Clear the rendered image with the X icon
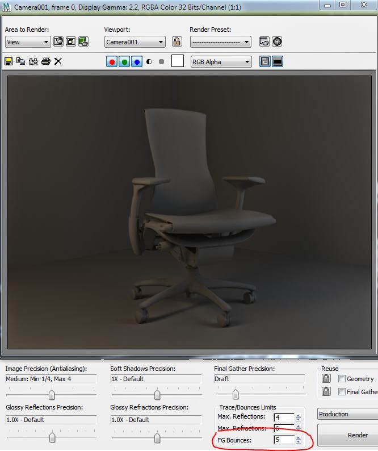This screenshot has height=451, width=378. point(58,61)
